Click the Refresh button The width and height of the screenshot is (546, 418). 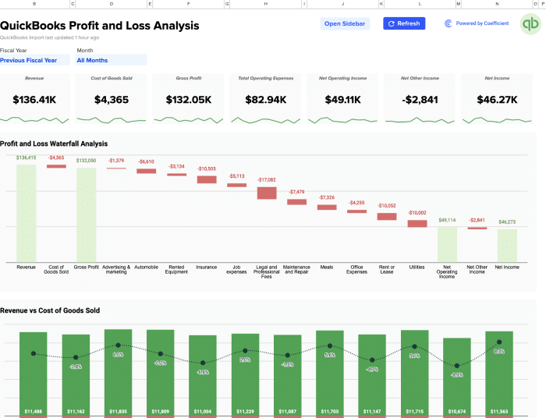(404, 23)
